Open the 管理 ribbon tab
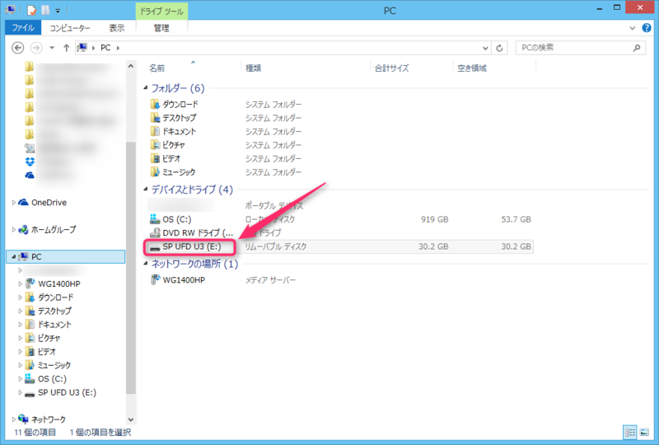This screenshot has height=445, width=659. pos(161,28)
